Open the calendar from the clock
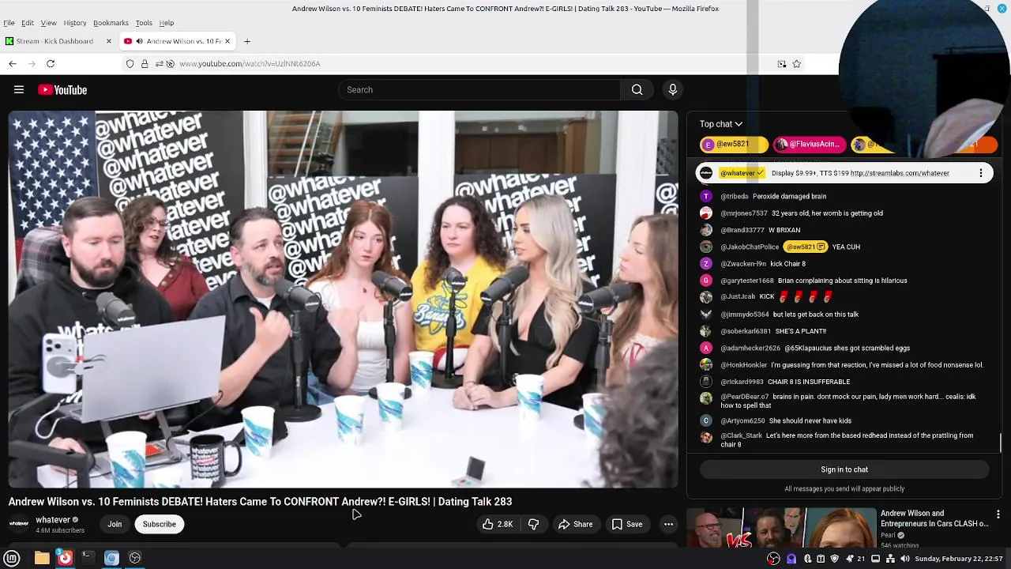The image size is (1011, 569). coord(960,559)
